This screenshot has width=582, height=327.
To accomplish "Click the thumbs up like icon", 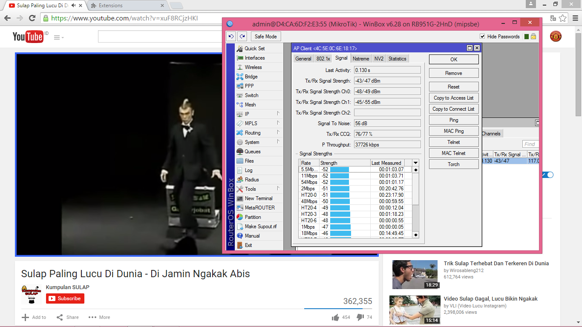I will coord(335,317).
